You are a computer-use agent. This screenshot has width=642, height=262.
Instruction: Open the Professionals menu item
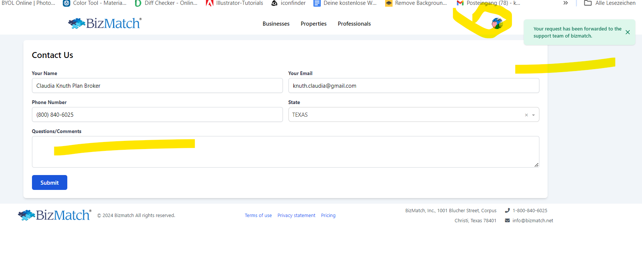[354, 24]
